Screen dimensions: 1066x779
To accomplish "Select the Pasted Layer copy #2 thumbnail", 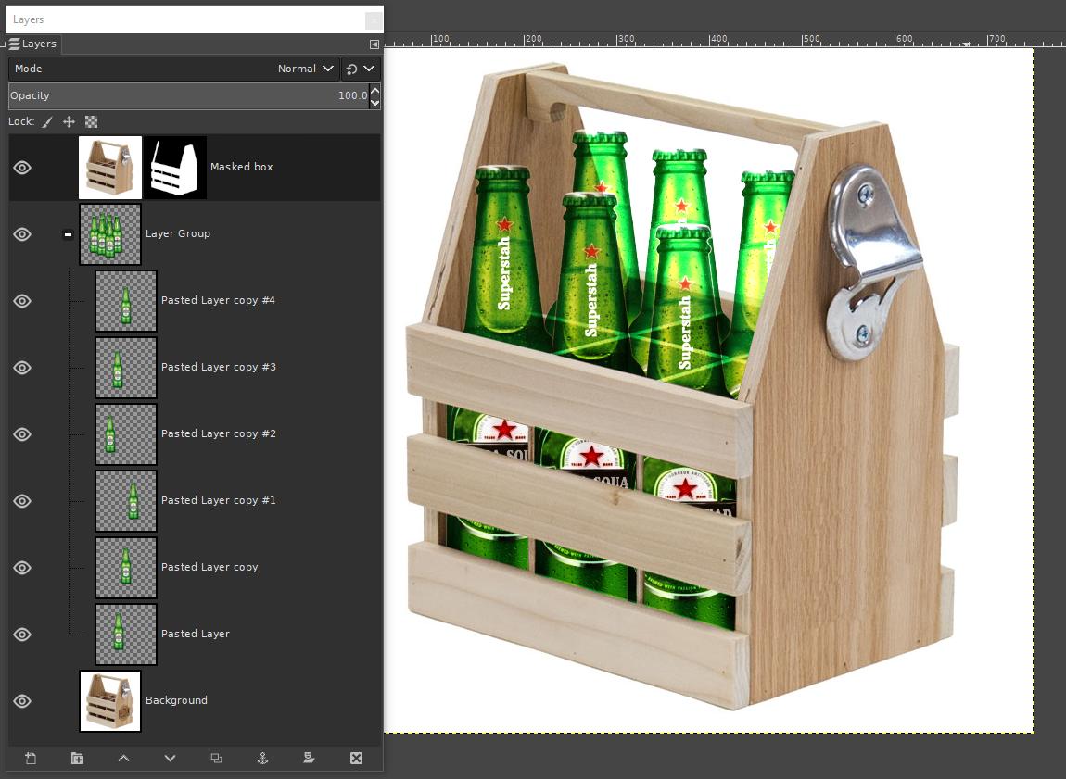I will point(126,434).
